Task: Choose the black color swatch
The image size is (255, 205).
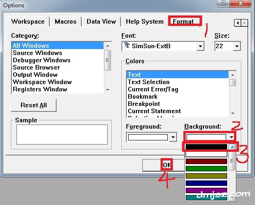Action: [x=206, y=147]
